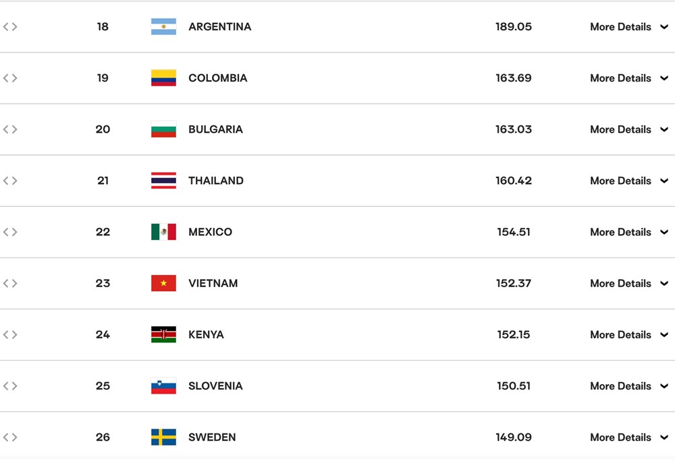Click the Argentina flag icon
Image resolution: width=675 pixels, height=459 pixels.
[x=163, y=27]
